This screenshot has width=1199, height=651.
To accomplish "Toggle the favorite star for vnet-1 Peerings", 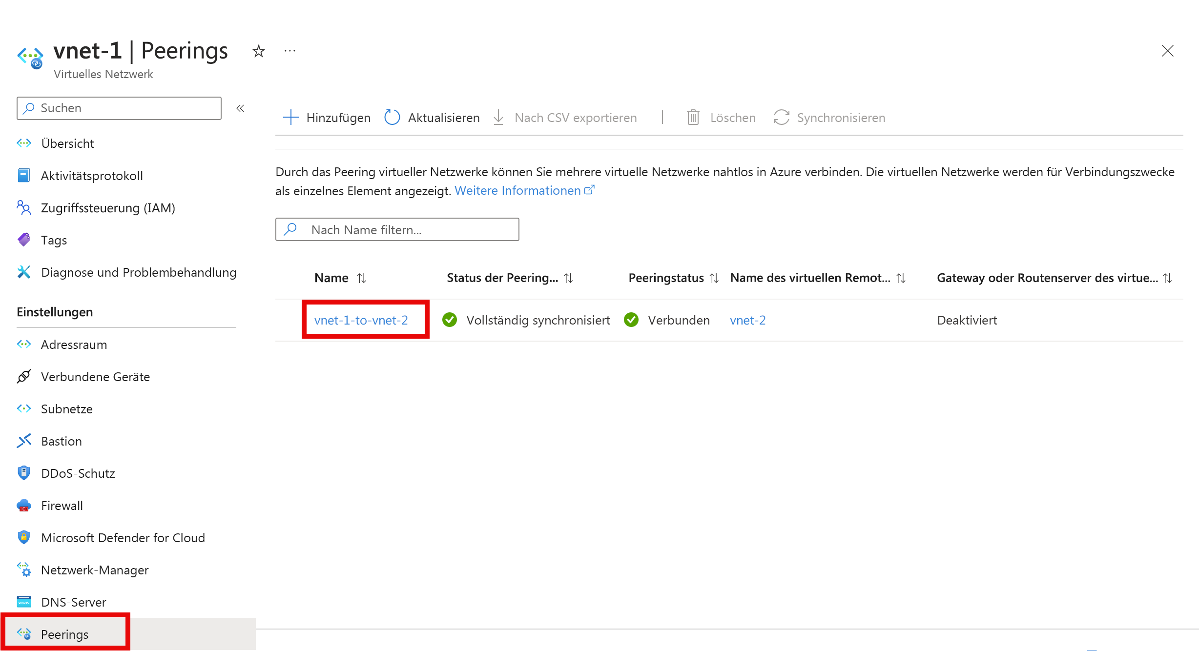I will [258, 51].
